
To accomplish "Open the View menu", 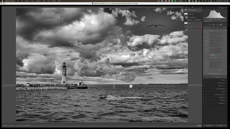I will click(x=49, y=1).
